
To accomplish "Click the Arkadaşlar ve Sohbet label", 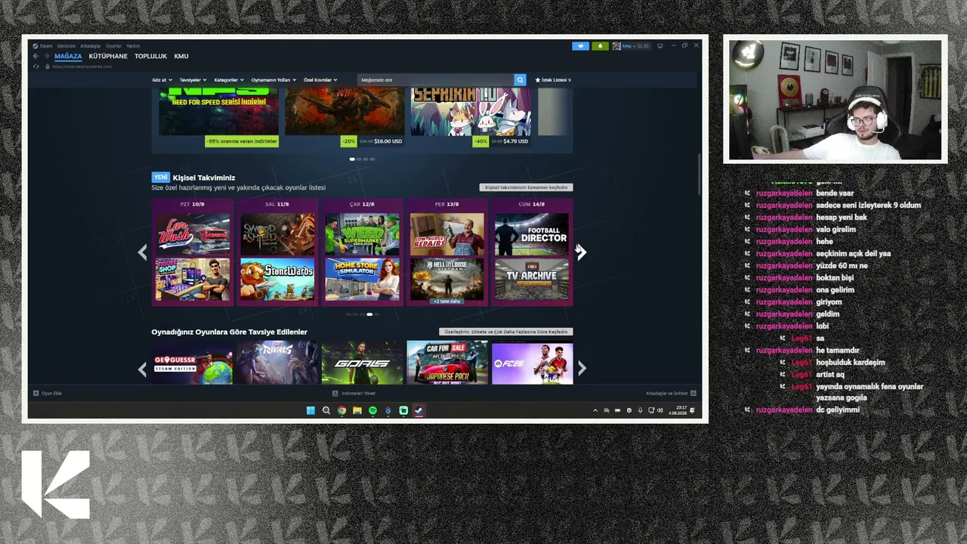I will 666,393.
